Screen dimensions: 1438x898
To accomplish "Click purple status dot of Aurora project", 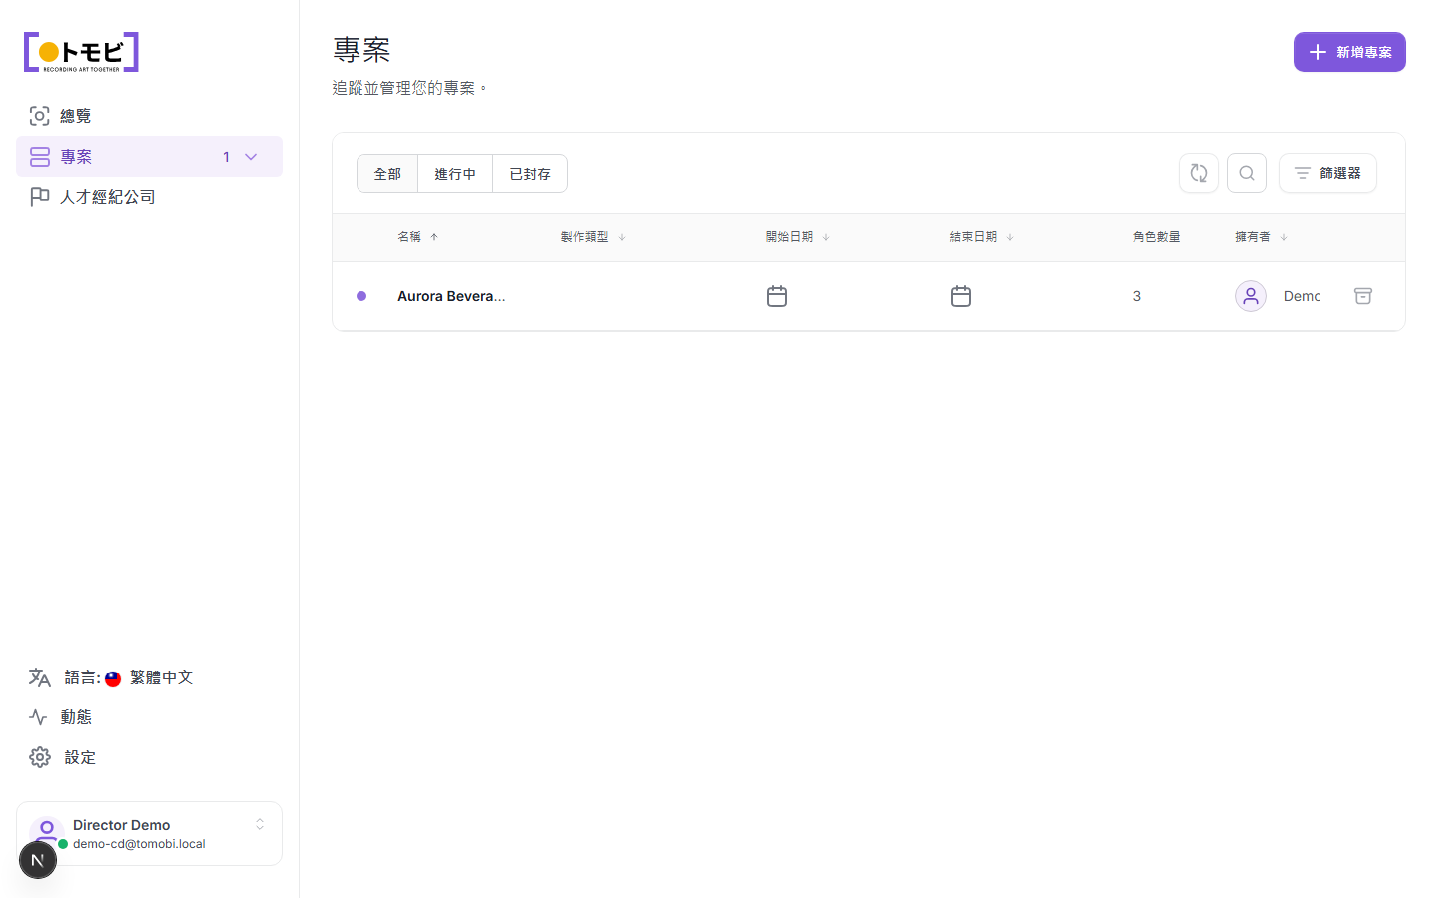I will (361, 296).
